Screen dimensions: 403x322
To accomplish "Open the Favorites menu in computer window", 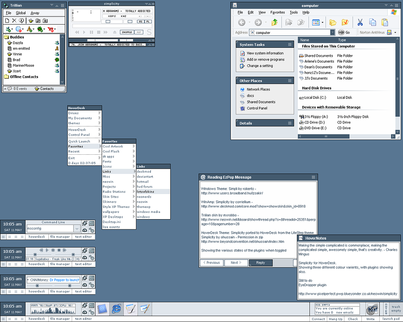I will coord(277,13).
